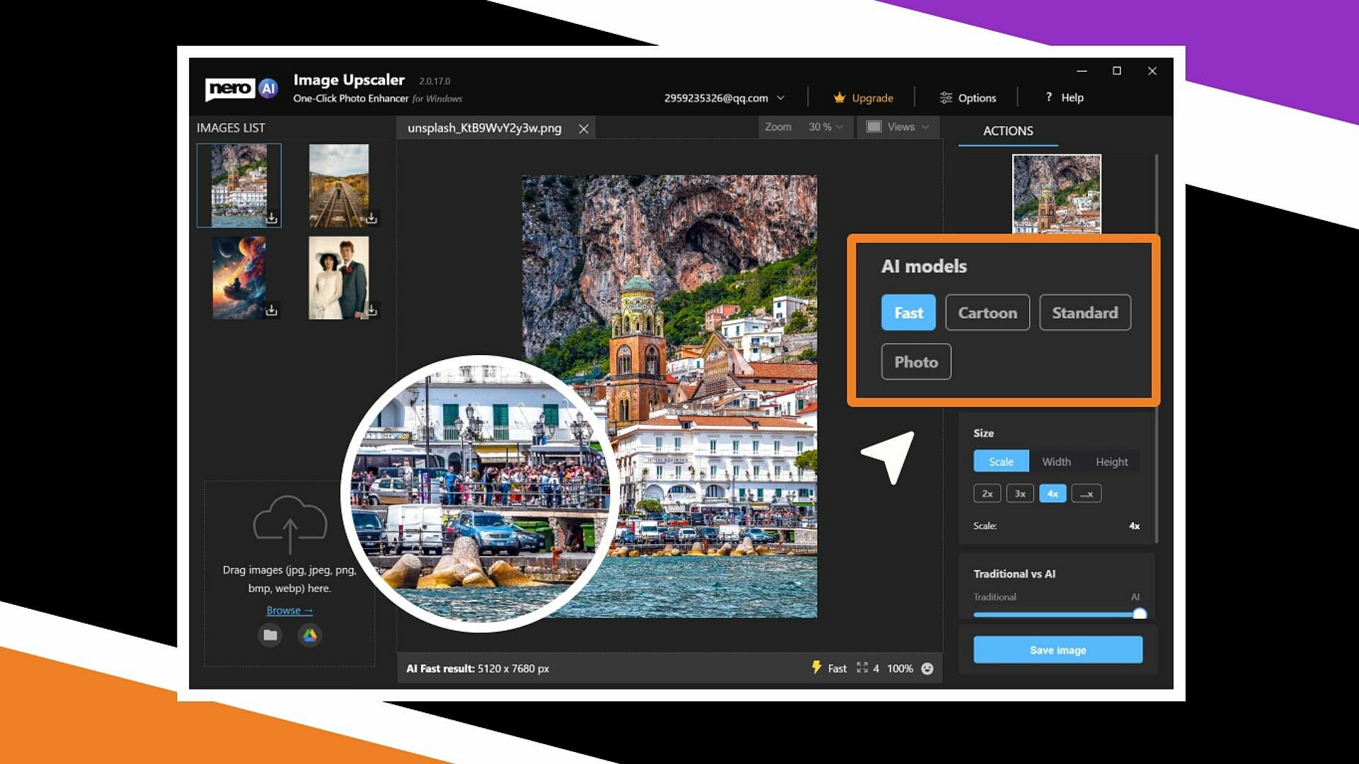Click the smiley feedback icon in status bar
The height and width of the screenshot is (764, 1359).
(x=927, y=668)
